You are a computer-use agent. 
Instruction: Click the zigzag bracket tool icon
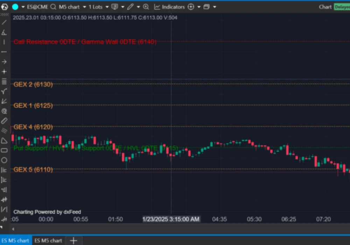[x=4, y=209]
